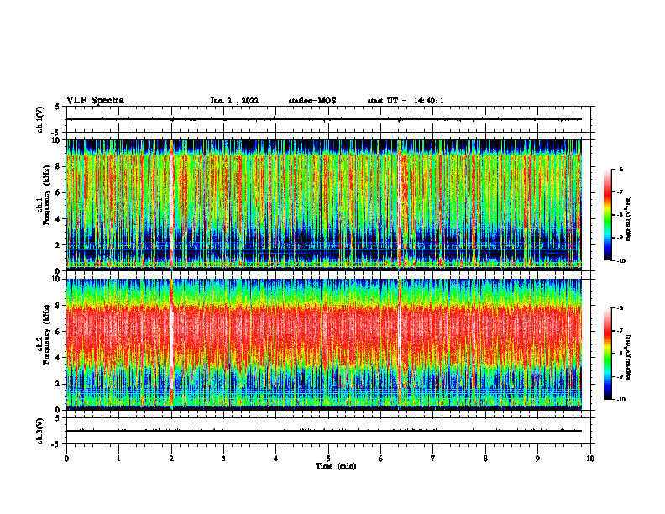Click the x-axis tick label "9"

point(537,459)
